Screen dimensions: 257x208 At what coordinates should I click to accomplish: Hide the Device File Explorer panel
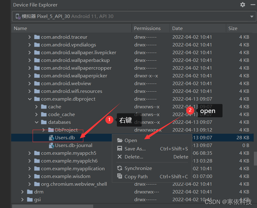253,5
